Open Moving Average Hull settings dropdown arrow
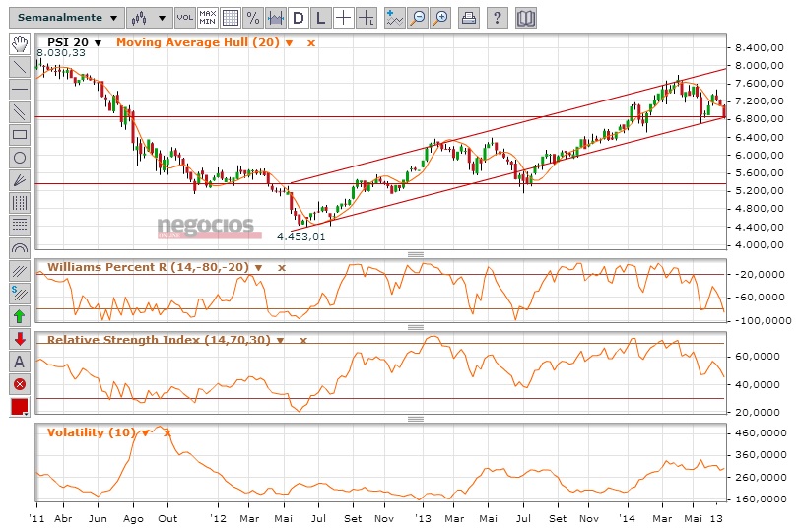Image resolution: width=800 pixels, height=531 pixels. point(289,43)
